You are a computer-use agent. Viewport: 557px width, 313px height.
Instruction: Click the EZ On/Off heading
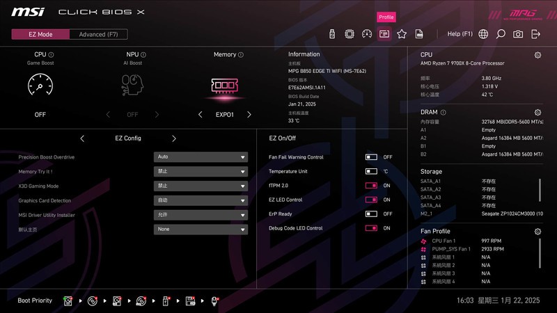pyautogui.click(x=282, y=138)
